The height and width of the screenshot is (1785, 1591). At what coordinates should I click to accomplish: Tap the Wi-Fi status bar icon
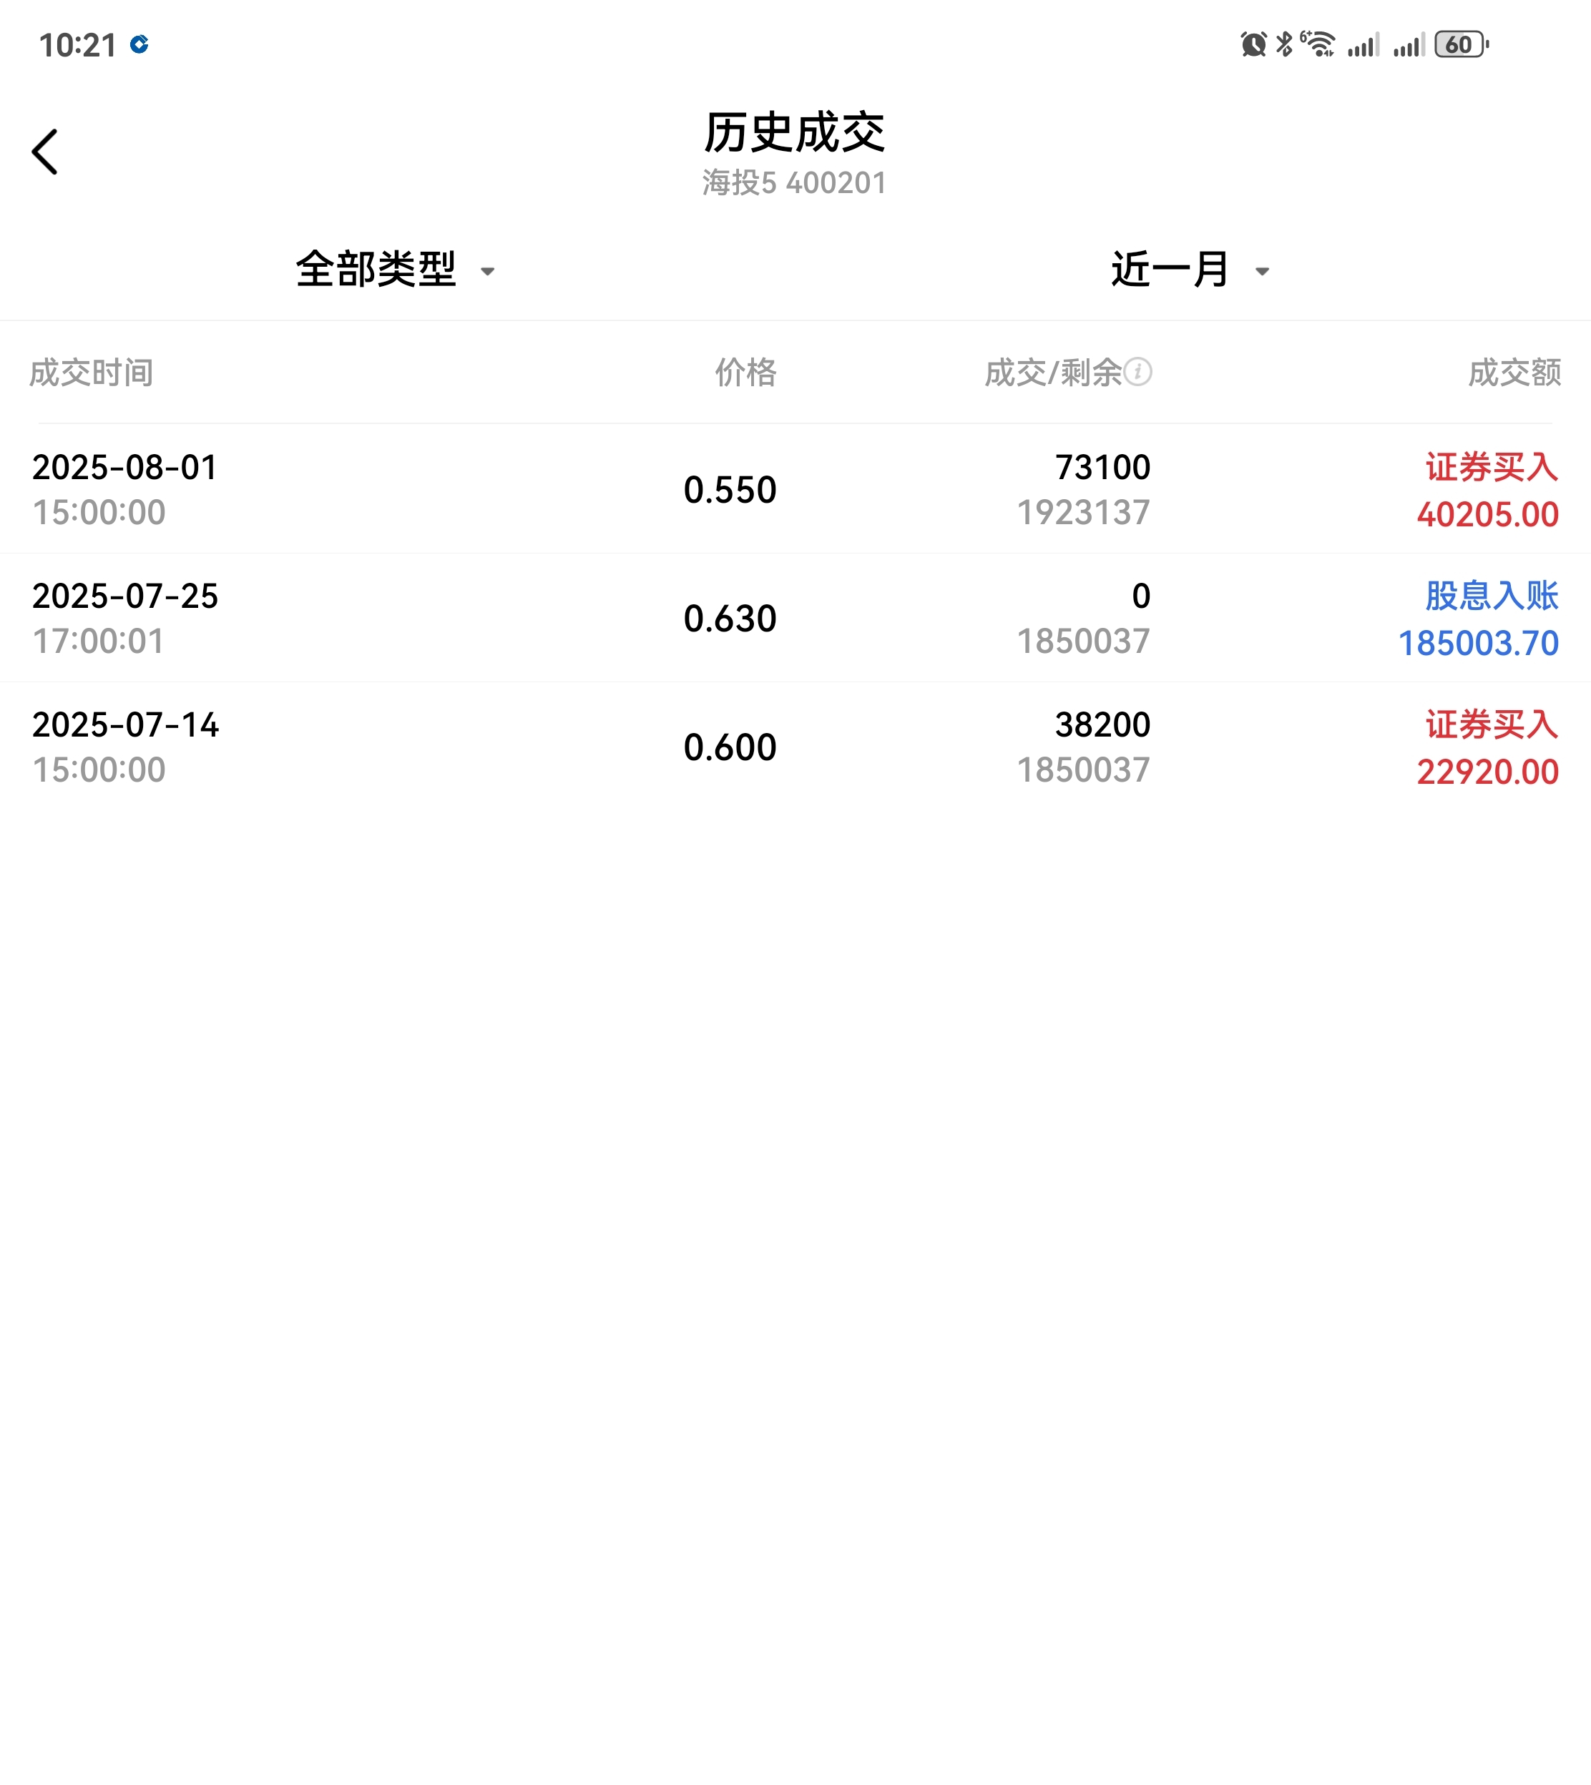1318,44
